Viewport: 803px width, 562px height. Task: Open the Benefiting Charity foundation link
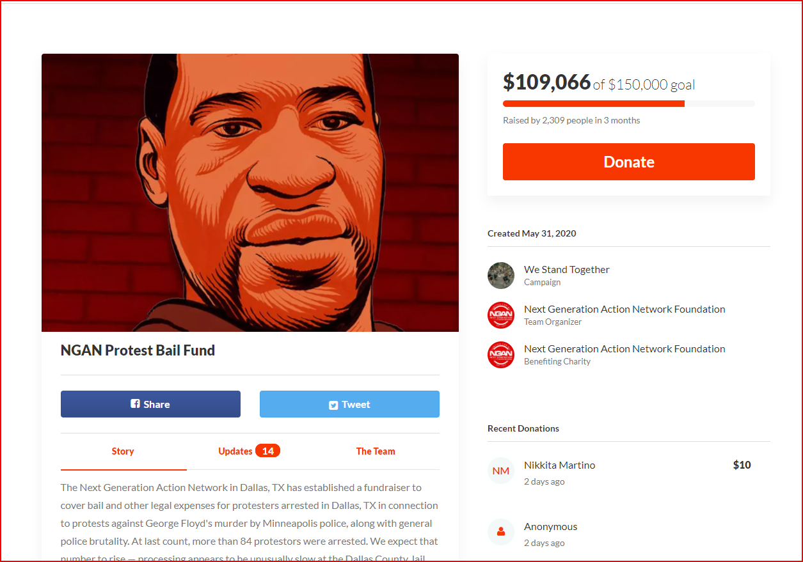(624, 349)
